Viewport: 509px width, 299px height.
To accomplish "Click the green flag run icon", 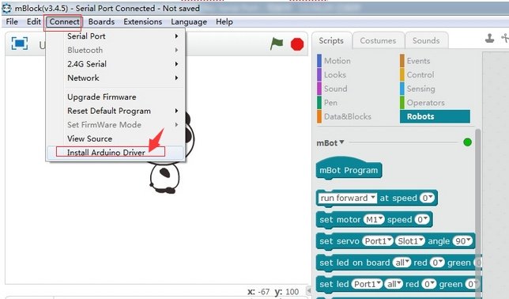I will [277, 44].
